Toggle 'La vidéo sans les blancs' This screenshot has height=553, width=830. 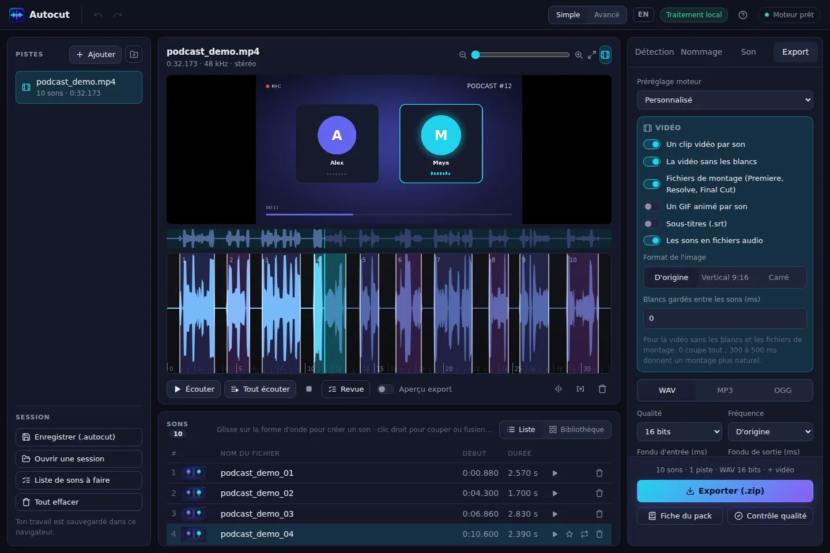(x=652, y=161)
